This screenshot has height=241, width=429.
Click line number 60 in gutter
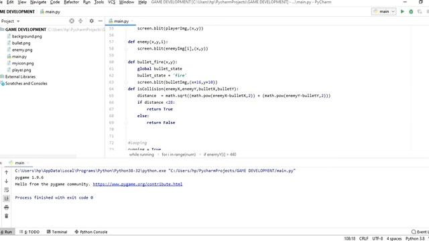[x=111, y=62]
